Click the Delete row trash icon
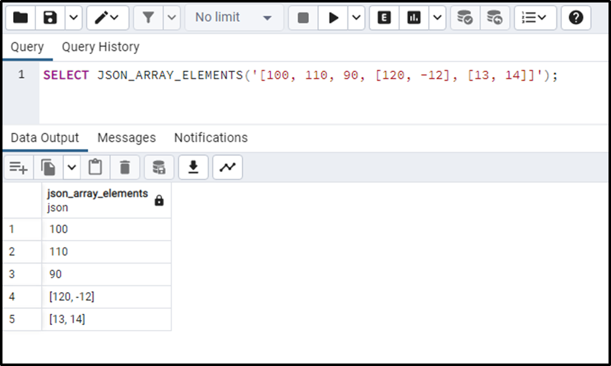 [x=125, y=167]
